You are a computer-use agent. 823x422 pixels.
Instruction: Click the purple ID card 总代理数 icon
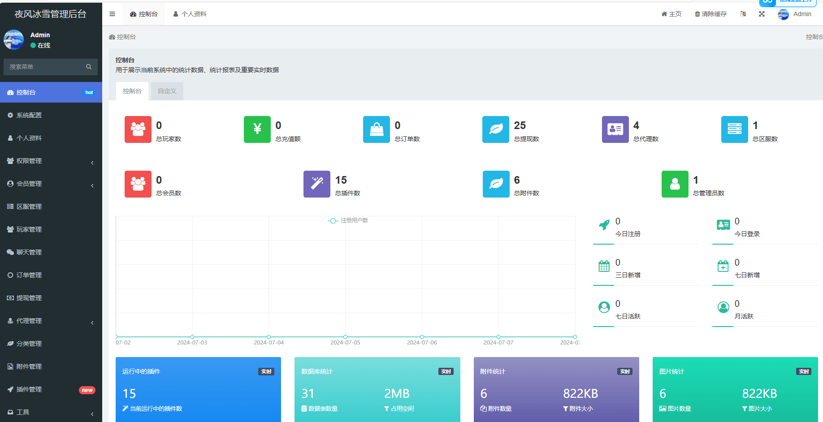pos(615,129)
